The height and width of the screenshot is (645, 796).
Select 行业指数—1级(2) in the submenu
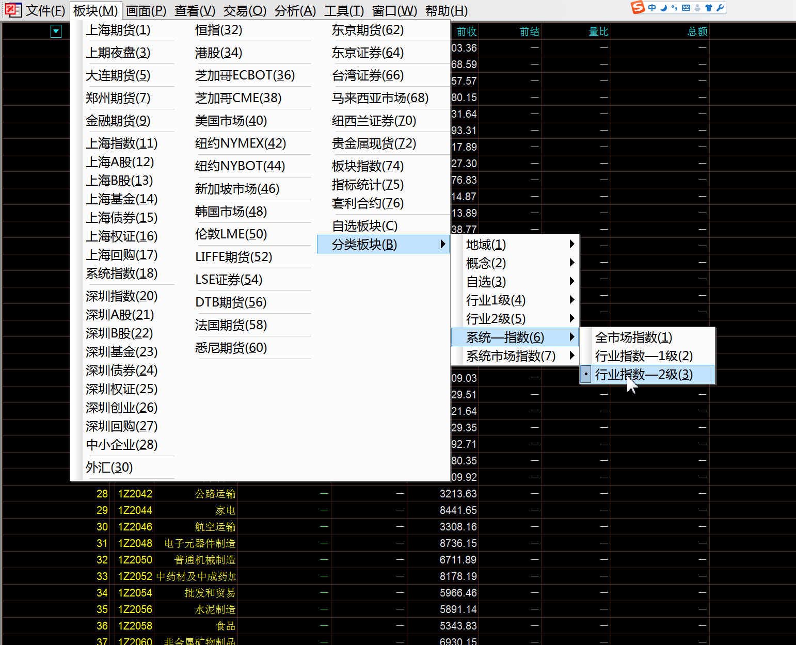point(644,356)
